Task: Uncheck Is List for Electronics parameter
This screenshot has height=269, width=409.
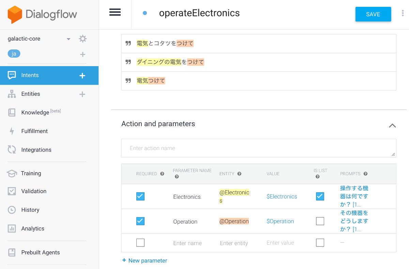Action: coord(320,196)
